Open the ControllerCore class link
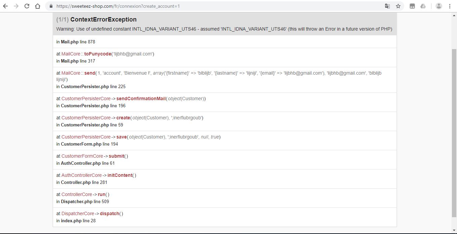 click(77, 194)
